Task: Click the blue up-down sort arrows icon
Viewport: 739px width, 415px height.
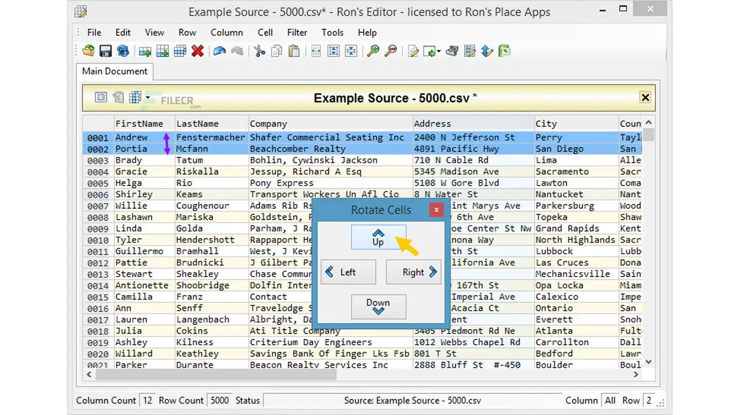Action: point(487,51)
